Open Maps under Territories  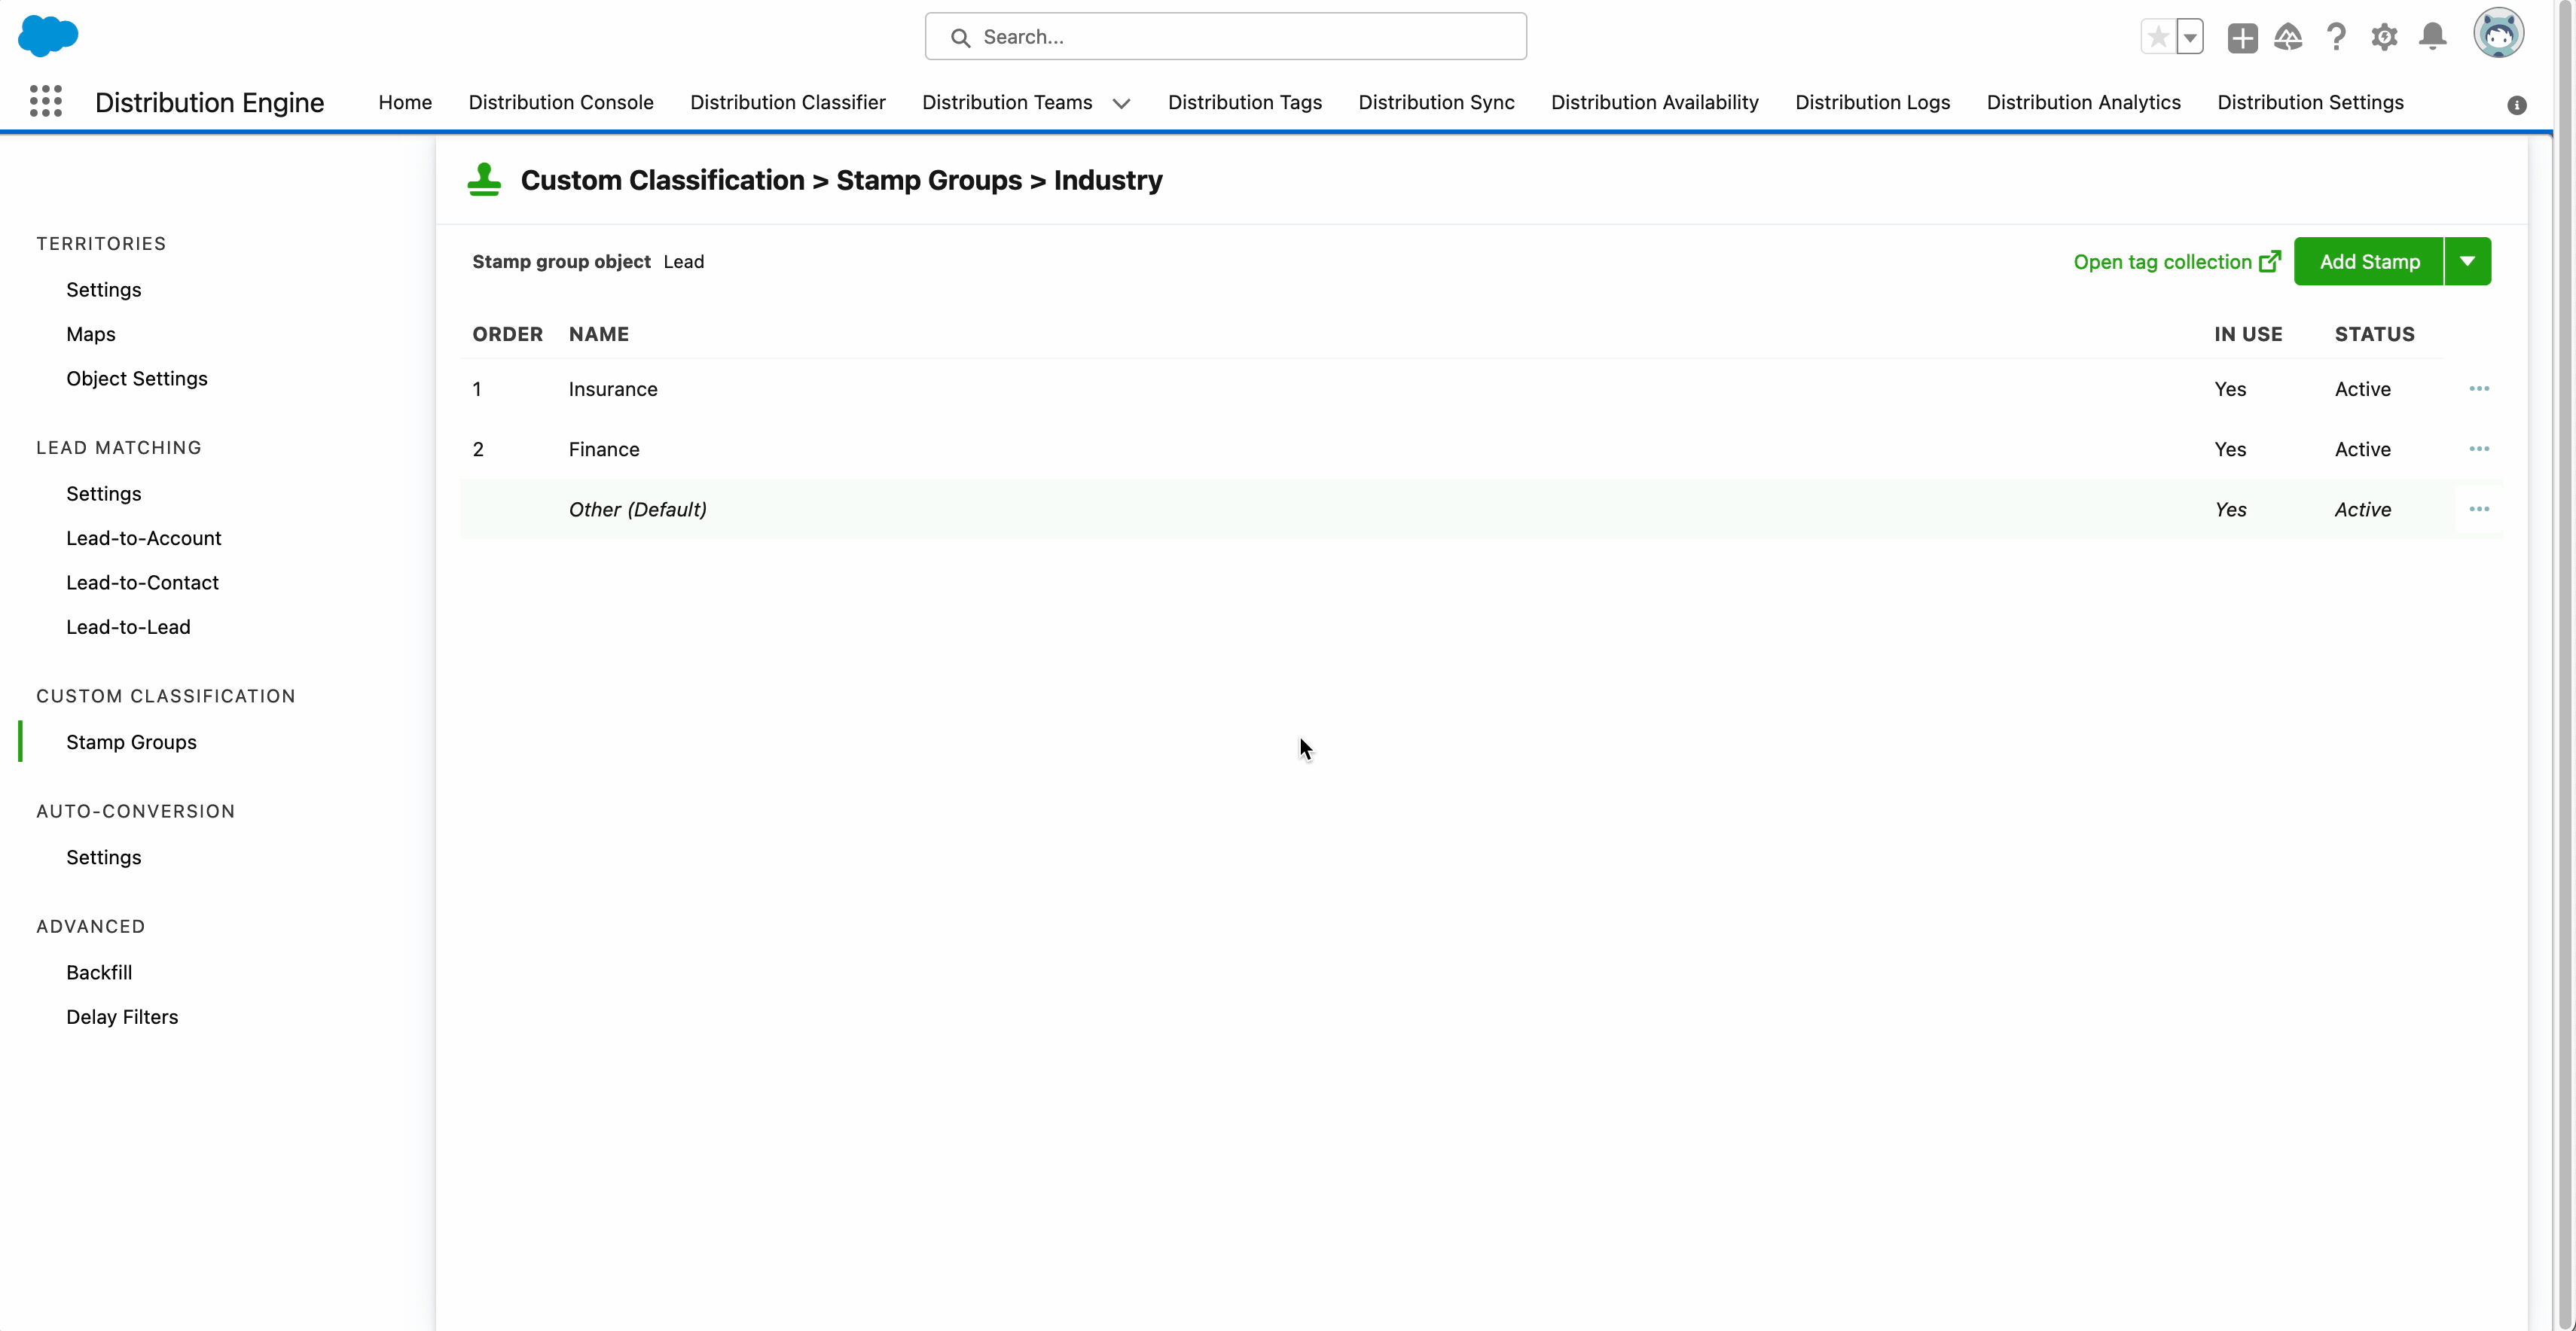[x=91, y=334]
